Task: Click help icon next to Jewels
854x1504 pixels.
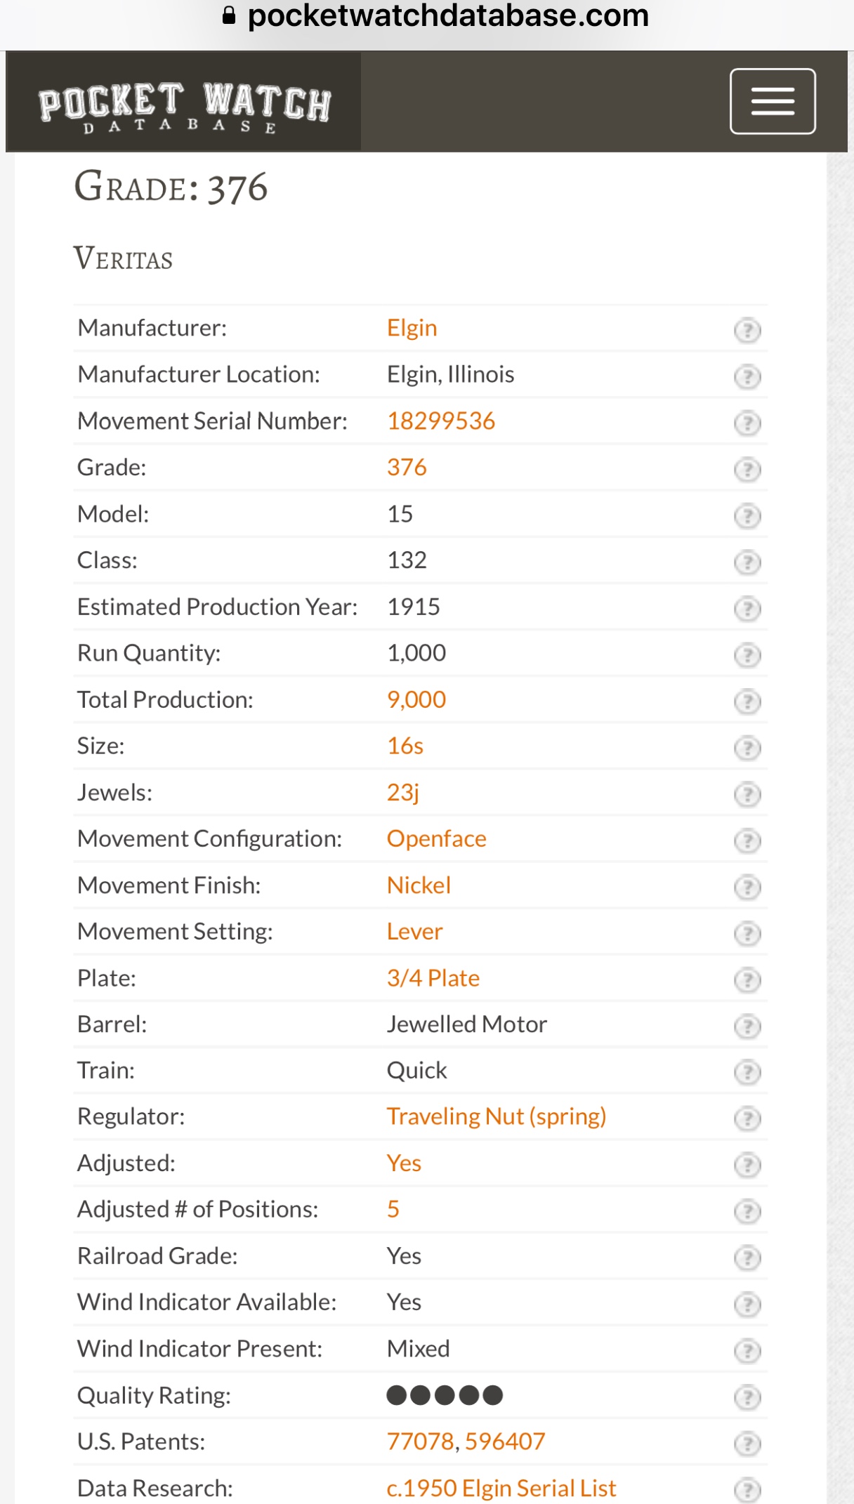Action: (747, 794)
